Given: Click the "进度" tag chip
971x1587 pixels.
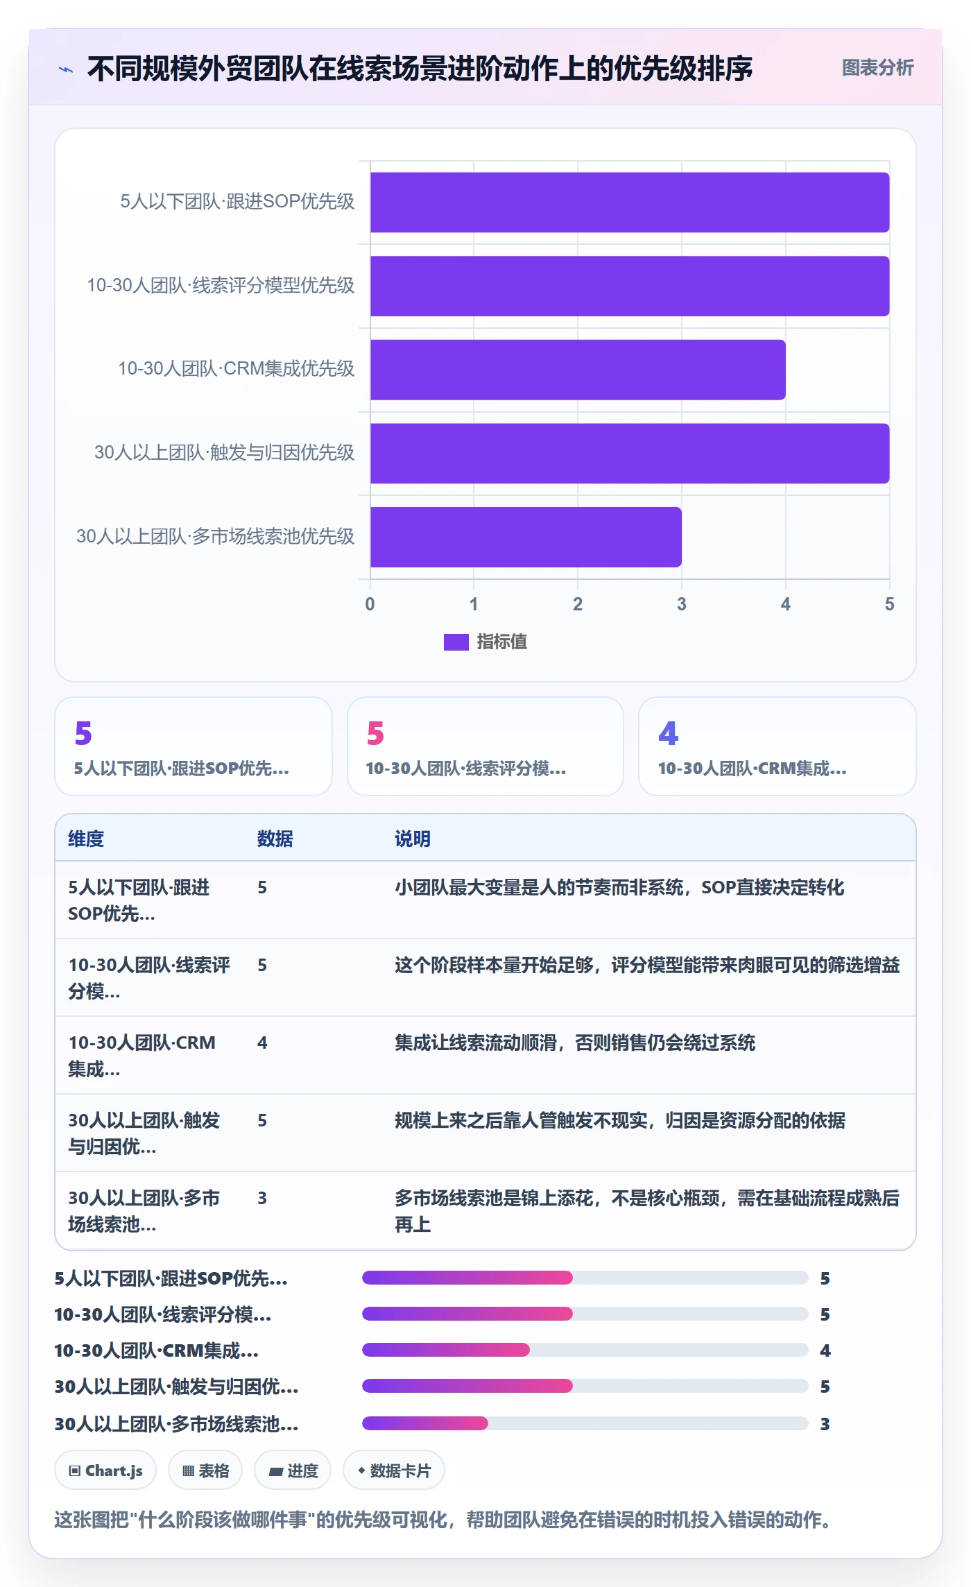Looking at the screenshot, I should click(x=293, y=1470).
